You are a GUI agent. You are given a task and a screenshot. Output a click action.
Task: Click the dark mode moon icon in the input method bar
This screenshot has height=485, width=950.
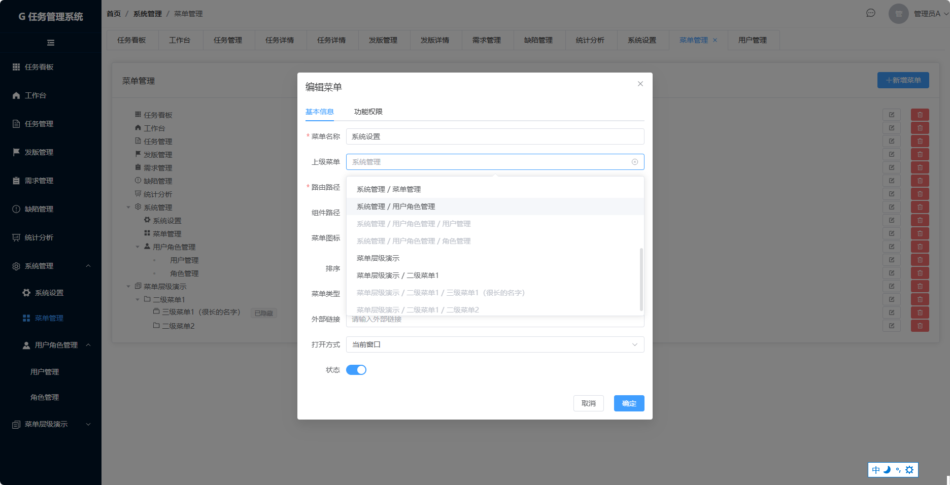(x=887, y=470)
